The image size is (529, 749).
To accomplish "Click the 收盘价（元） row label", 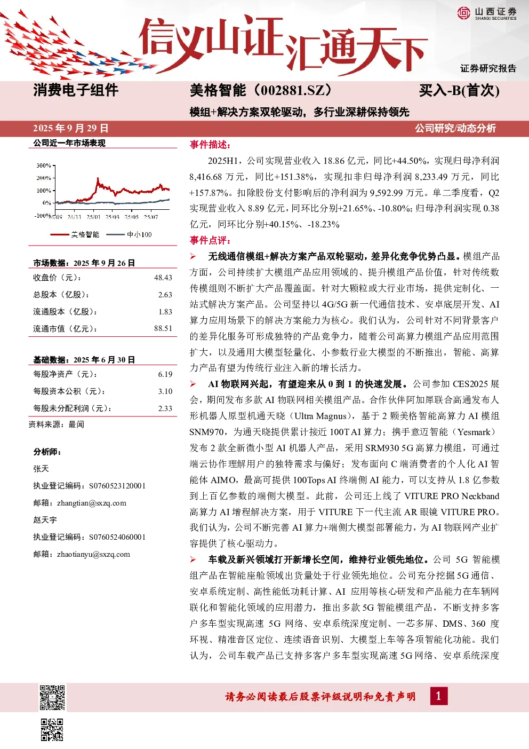I will coord(58,278).
